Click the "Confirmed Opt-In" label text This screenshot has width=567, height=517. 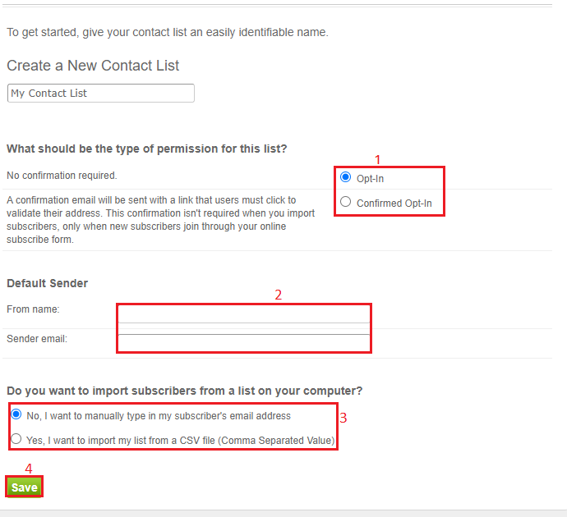click(x=394, y=203)
